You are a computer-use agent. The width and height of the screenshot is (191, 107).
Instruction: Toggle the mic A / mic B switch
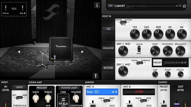pyautogui.click(x=14, y=9)
